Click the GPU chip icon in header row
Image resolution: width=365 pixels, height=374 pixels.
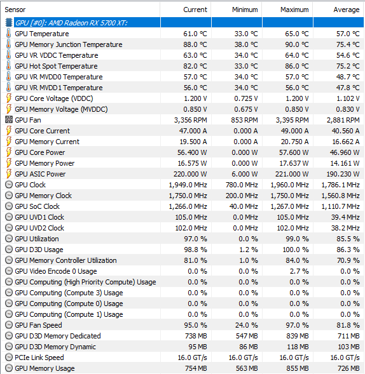(x=9, y=23)
